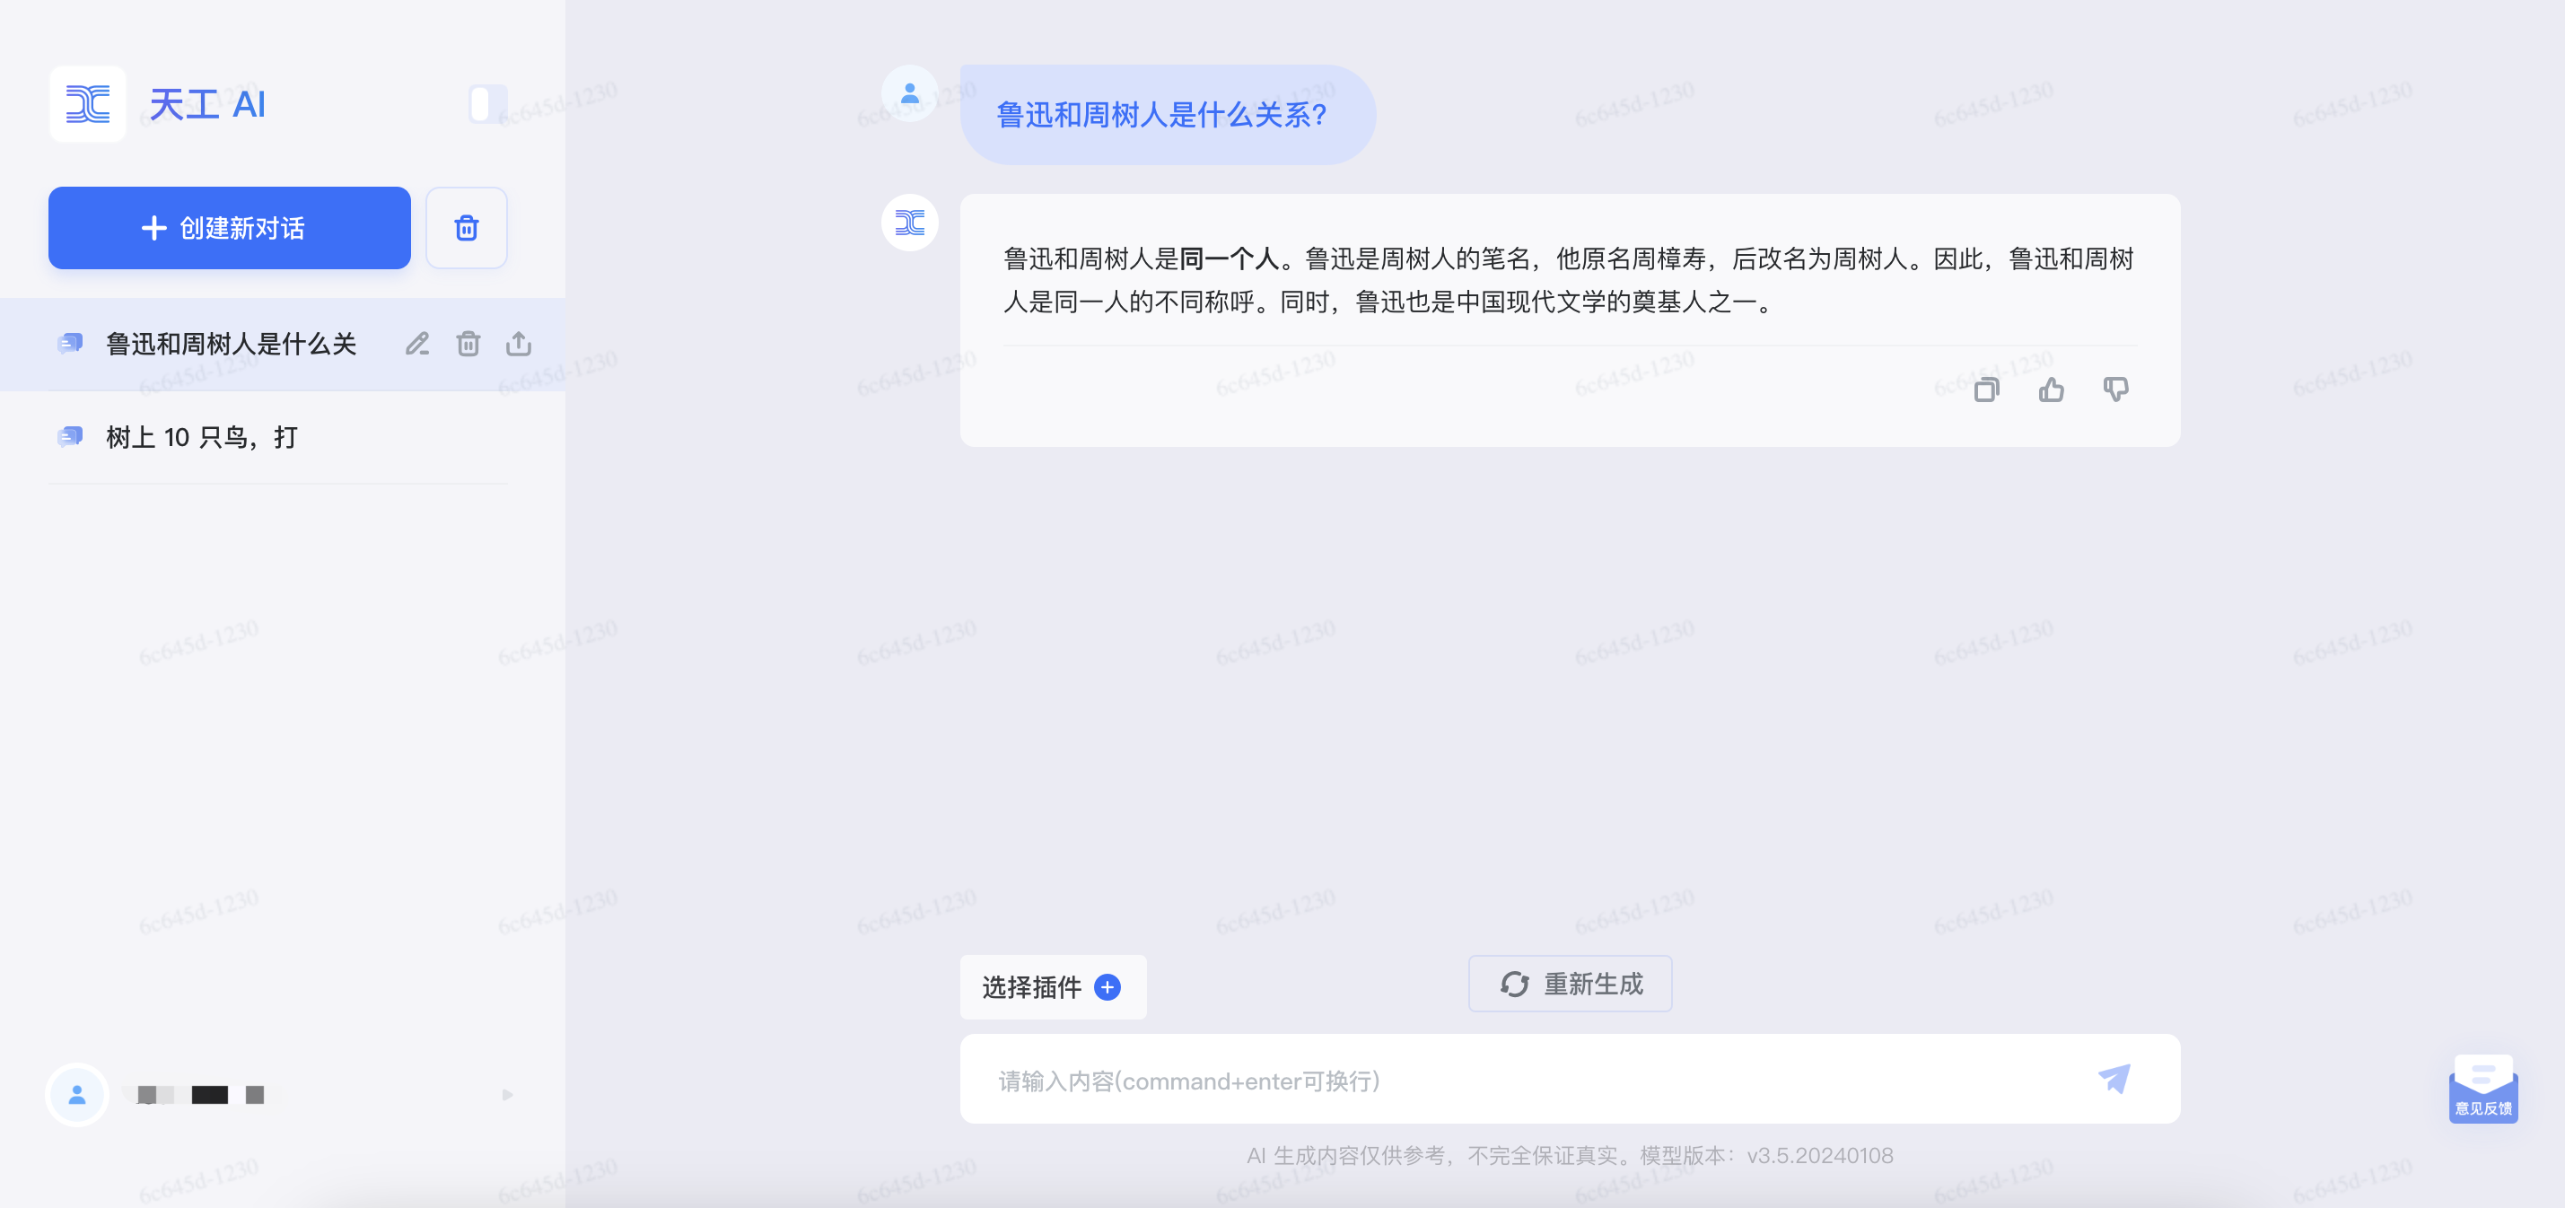Give thumbs down to the answer
The height and width of the screenshot is (1208, 2565).
pos(2116,390)
